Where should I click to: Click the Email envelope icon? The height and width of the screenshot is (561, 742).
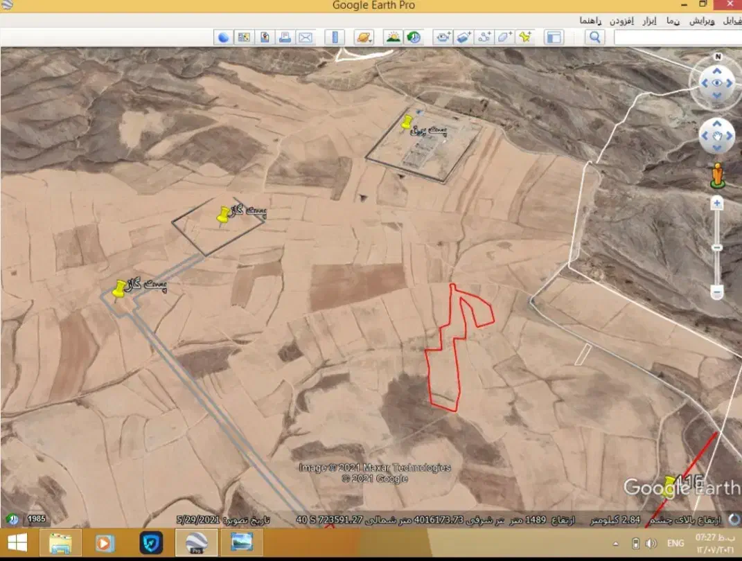point(305,37)
